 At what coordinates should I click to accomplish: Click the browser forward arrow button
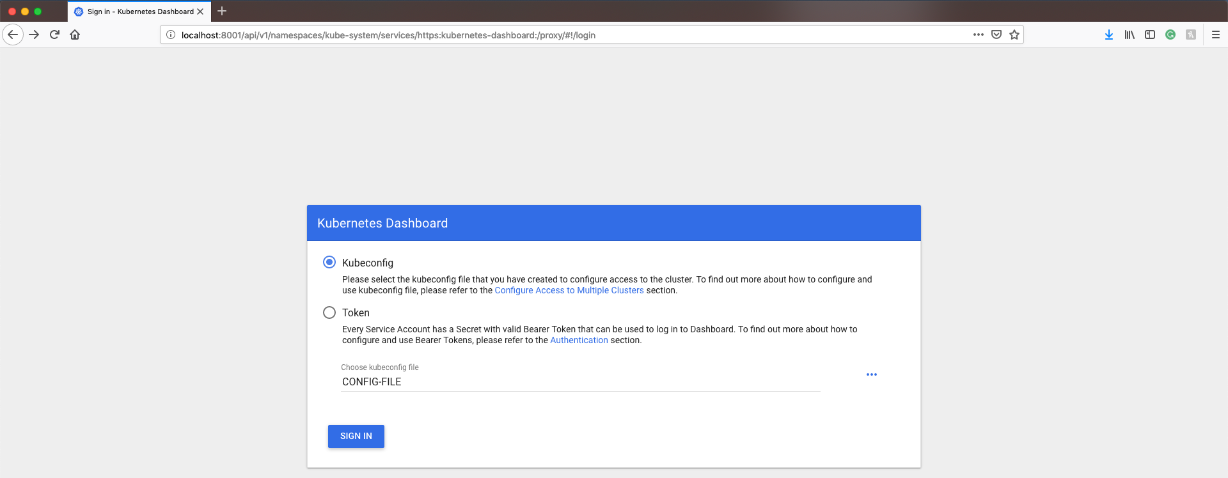34,35
